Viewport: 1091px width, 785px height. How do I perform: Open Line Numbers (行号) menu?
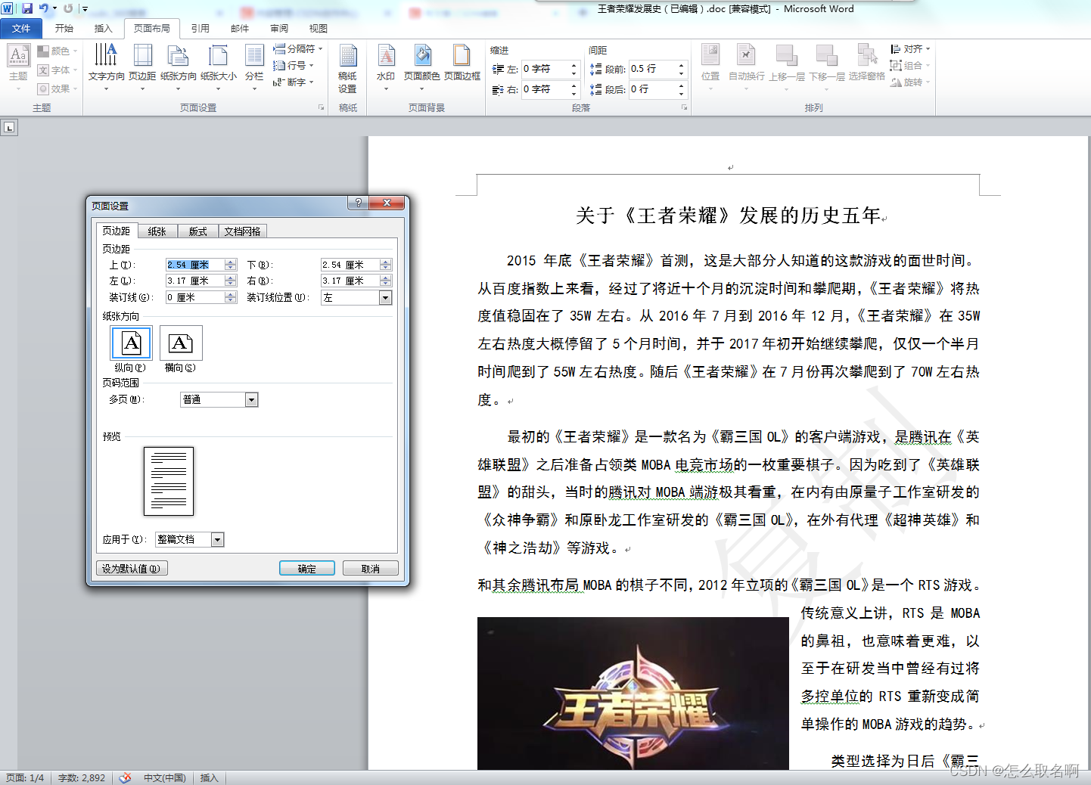pyautogui.click(x=294, y=65)
